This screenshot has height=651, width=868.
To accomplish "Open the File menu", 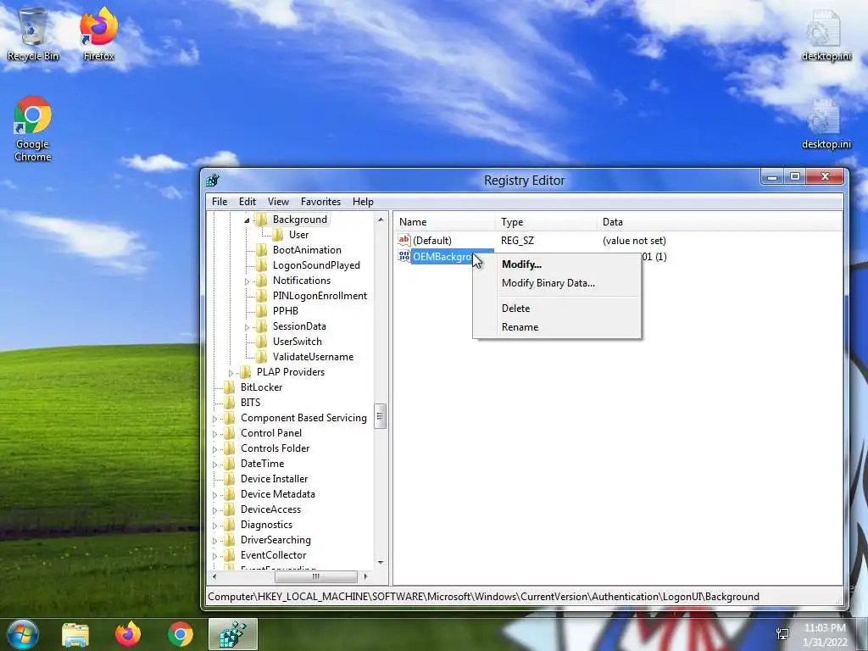I will tap(220, 202).
